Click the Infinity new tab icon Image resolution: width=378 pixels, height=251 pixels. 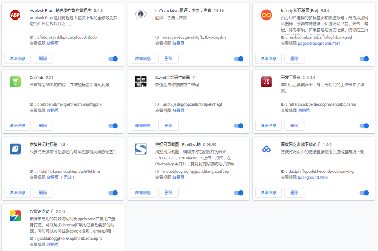pos(267,15)
